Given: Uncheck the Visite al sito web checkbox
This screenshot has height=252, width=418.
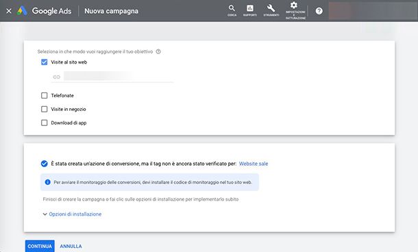Looking at the screenshot, I should pos(45,62).
